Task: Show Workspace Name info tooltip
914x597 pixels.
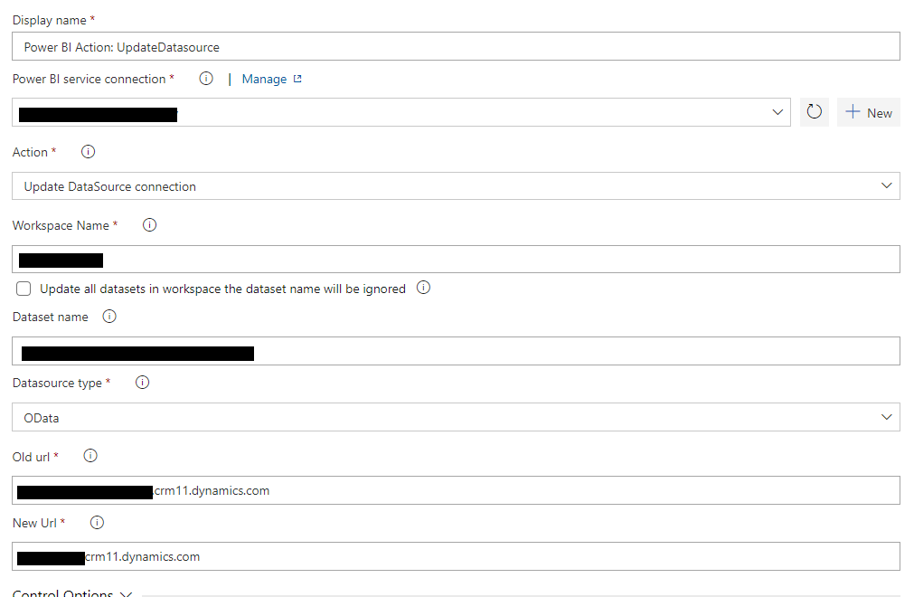Action: click(x=149, y=225)
